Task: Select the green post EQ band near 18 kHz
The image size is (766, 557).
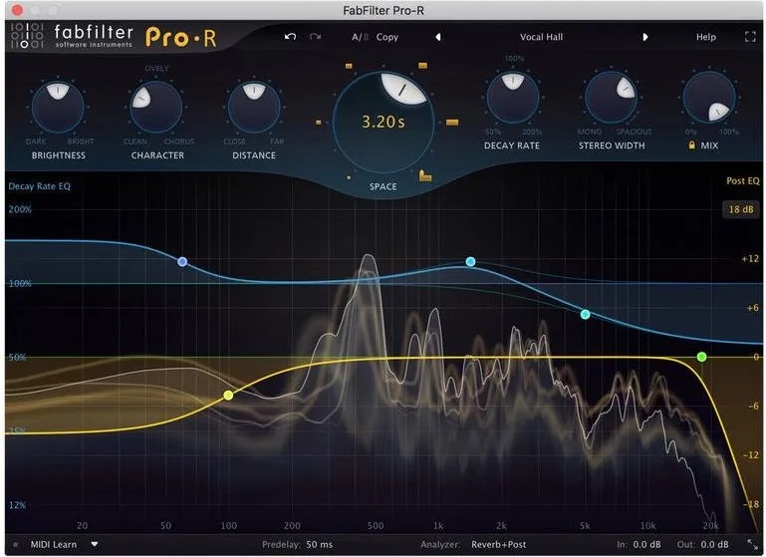Action: pyautogui.click(x=701, y=357)
